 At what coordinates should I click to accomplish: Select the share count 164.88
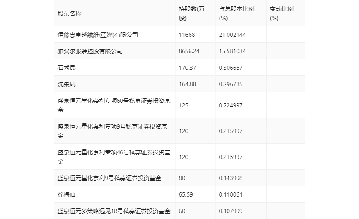pos(187,84)
